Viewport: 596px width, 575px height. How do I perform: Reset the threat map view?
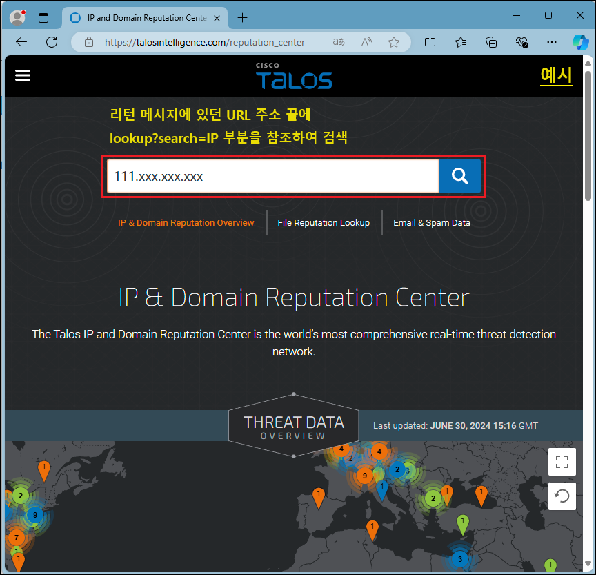point(562,496)
